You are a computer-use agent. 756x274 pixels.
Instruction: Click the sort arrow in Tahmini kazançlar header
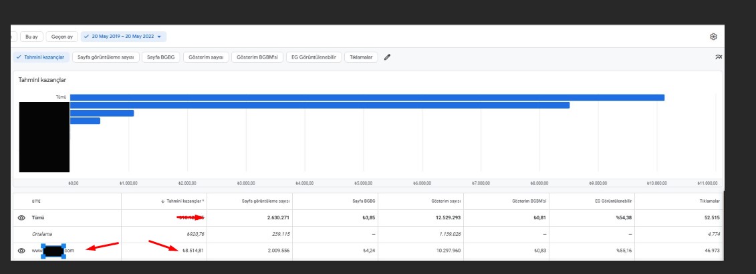pyautogui.click(x=163, y=201)
